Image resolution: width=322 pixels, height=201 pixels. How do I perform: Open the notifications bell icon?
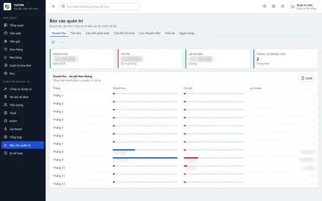coord(283,7)
